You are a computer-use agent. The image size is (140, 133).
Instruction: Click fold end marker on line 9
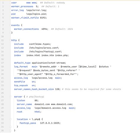pos(10,33)
